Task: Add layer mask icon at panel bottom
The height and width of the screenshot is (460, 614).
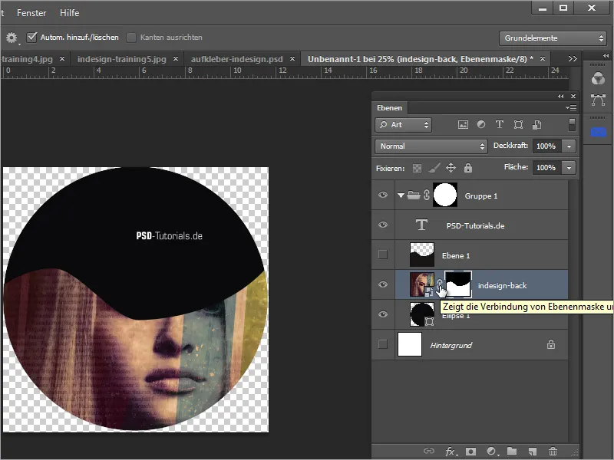Action: 470,452
